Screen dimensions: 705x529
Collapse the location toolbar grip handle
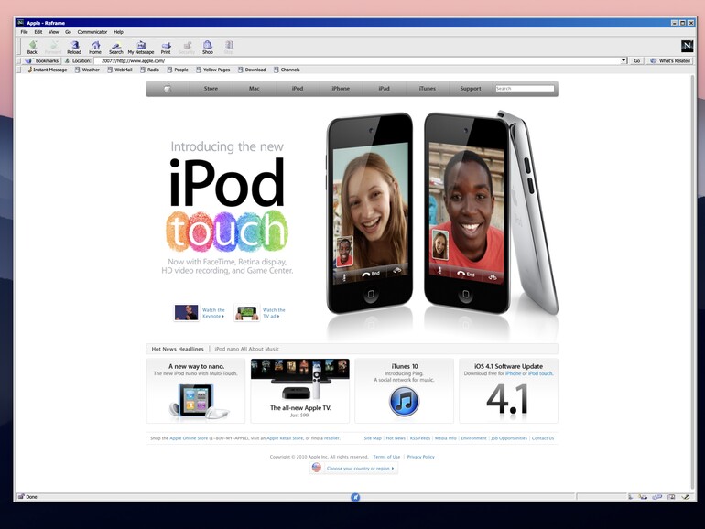click(x=19, y=60)
